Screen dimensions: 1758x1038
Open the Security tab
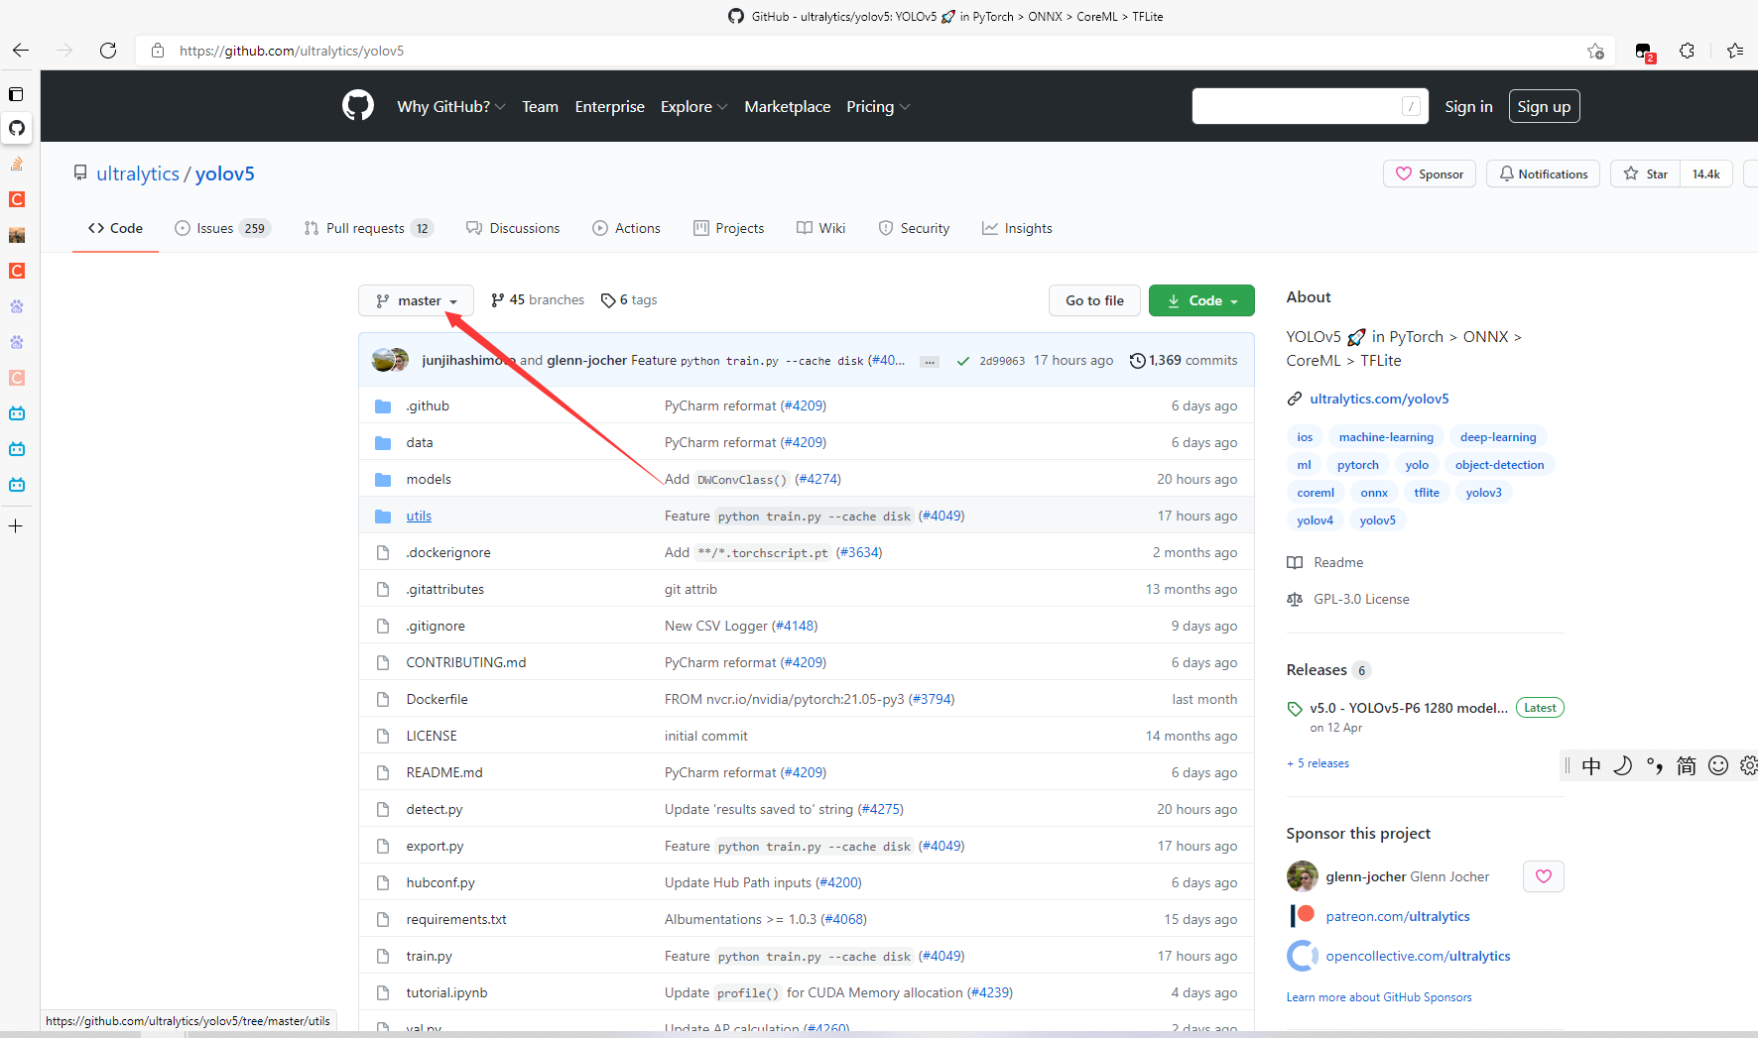[914, 228]
